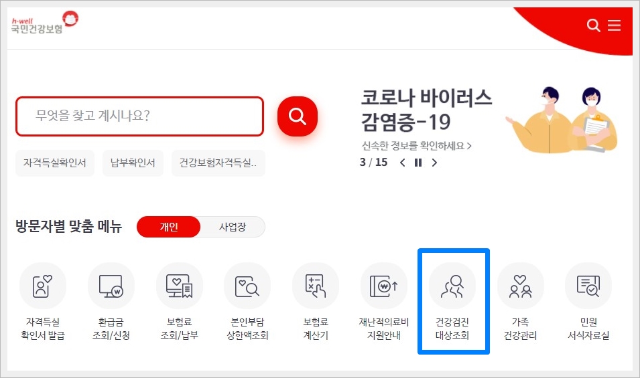Screen dimensions: 640x378
Task: Click the 민원 서식자료실 text label
Action: (588, 328)
